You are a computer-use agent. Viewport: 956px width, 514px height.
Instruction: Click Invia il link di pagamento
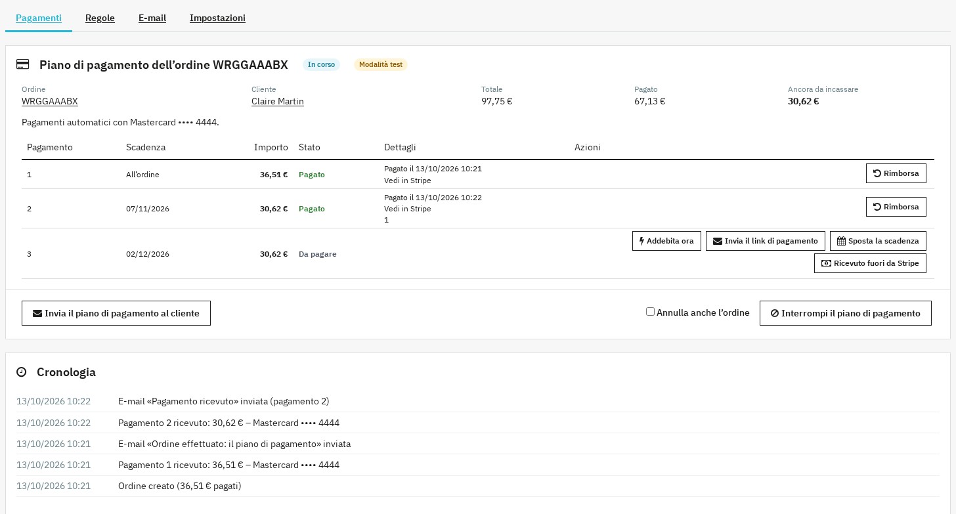[765, 241]
